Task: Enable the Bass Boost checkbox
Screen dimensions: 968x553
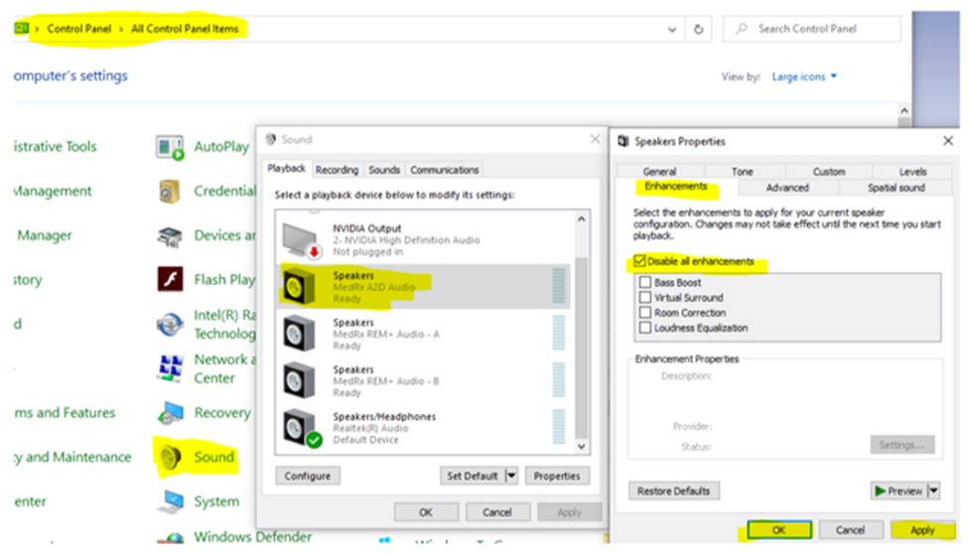Action: pyautogui.click(x=646, y=283)
